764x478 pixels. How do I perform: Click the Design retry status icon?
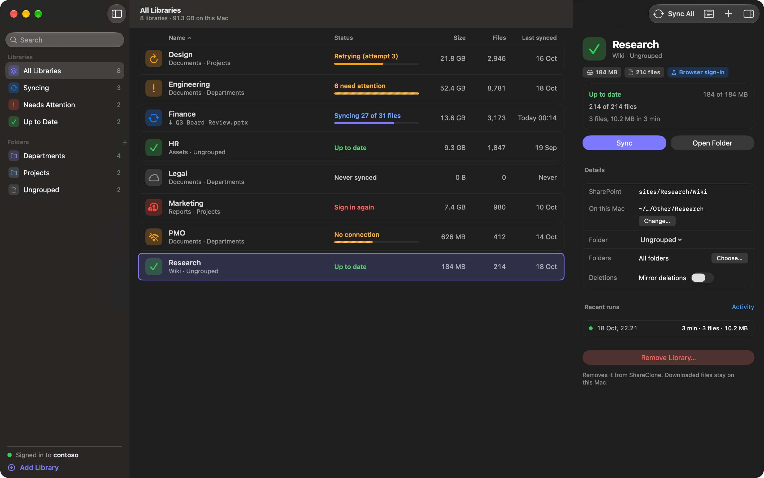(x=154, y=58)
